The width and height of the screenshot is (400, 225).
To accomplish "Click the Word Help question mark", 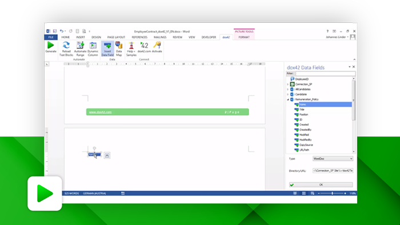I will pos(327,31).
